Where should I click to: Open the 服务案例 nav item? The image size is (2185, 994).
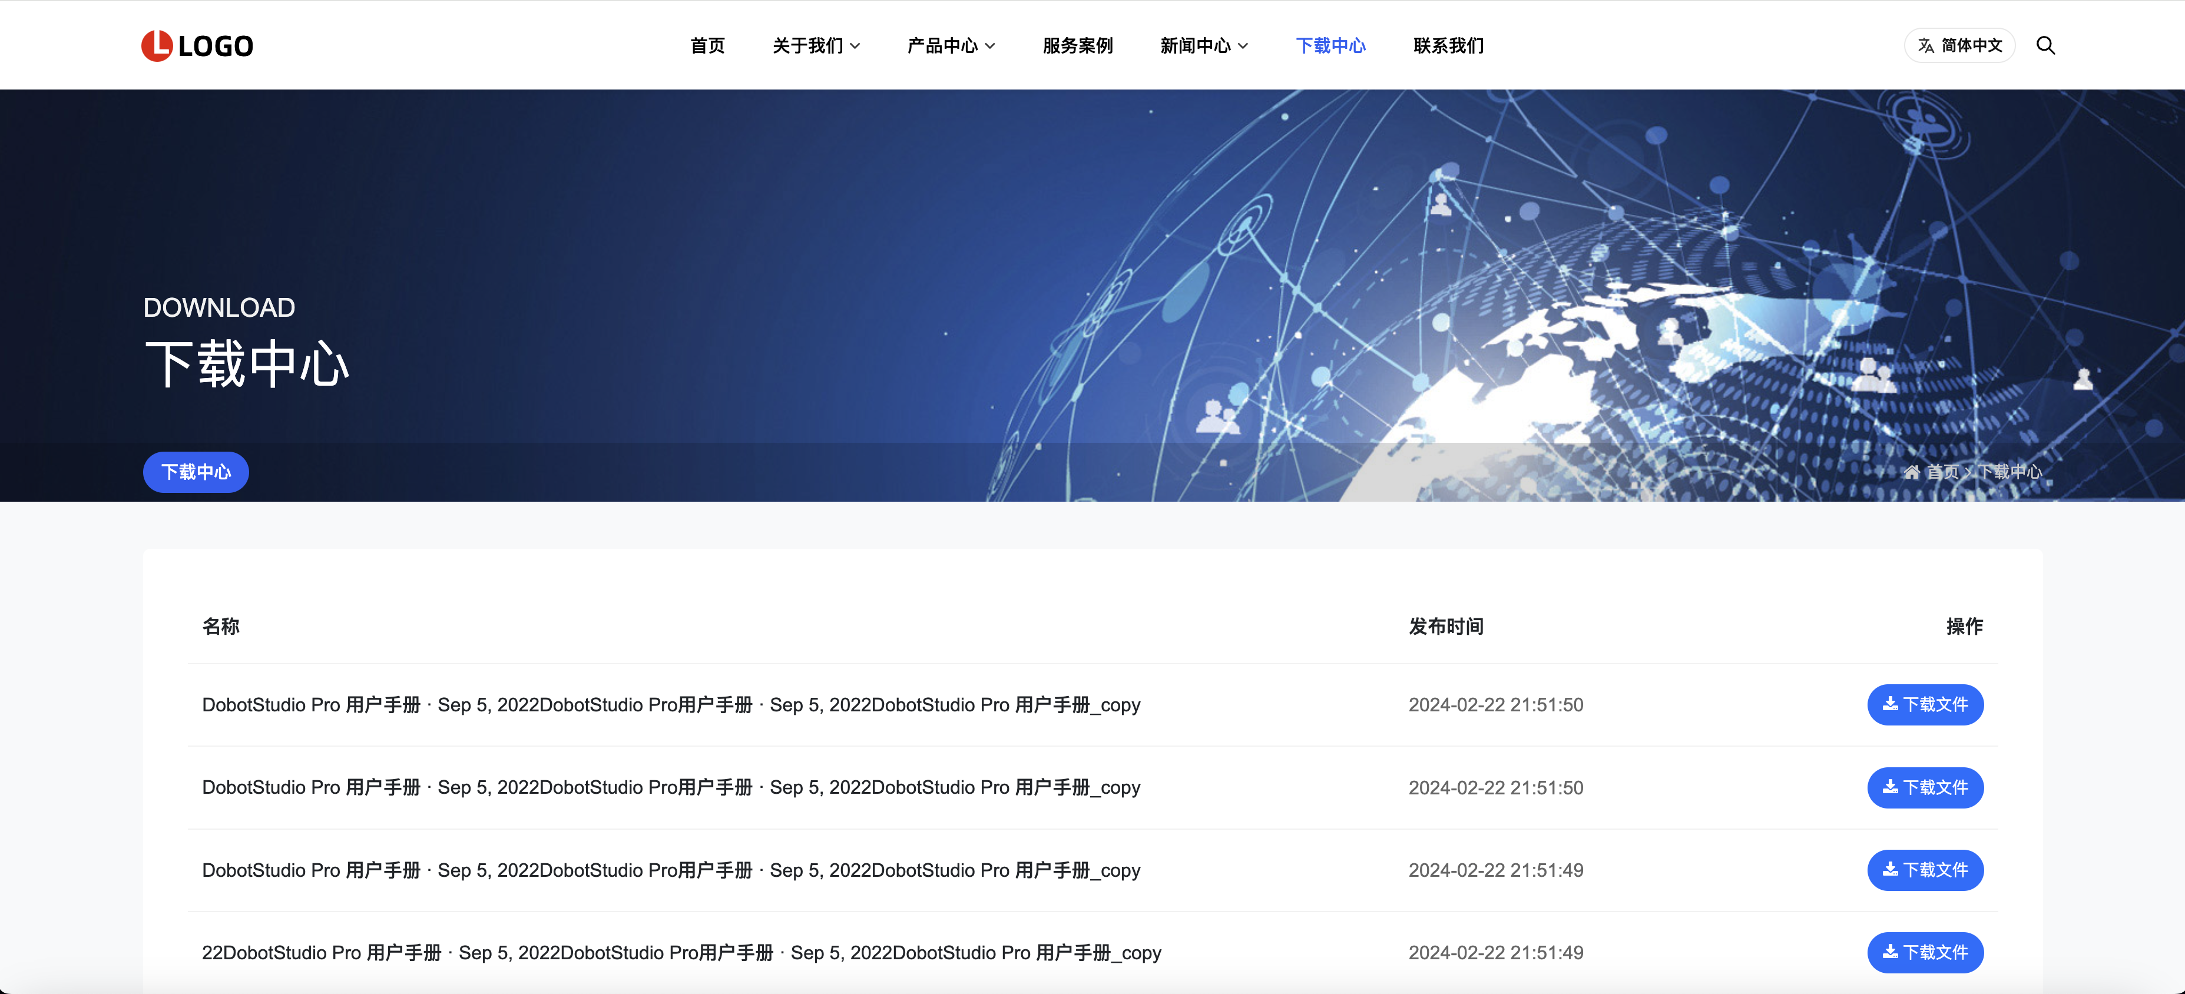coord(1077,46)
